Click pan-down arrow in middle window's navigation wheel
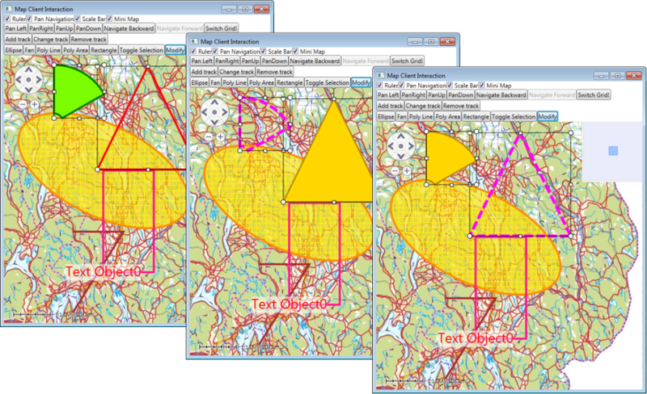The height and width of the screenshot is (394, 647). click(x=214, y=122)
